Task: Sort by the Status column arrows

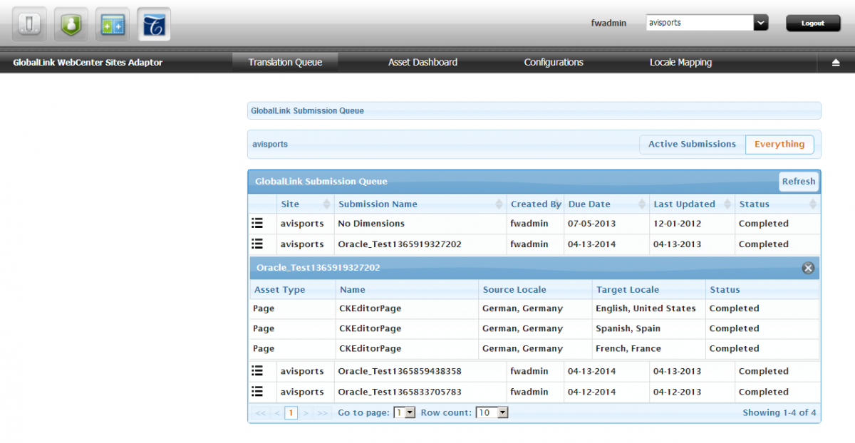Action: [x=813, y=204]
